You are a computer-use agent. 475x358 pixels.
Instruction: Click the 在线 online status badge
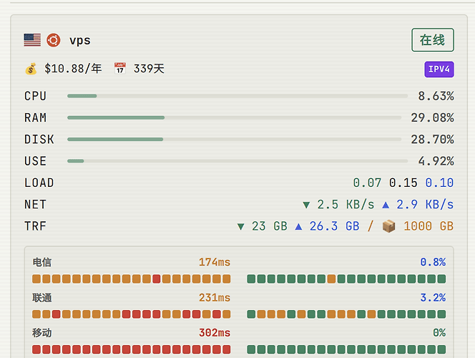[433, 40]
